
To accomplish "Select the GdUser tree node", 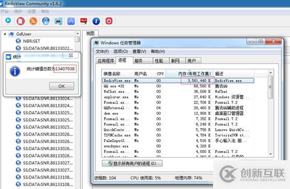I will click(24, 34).
